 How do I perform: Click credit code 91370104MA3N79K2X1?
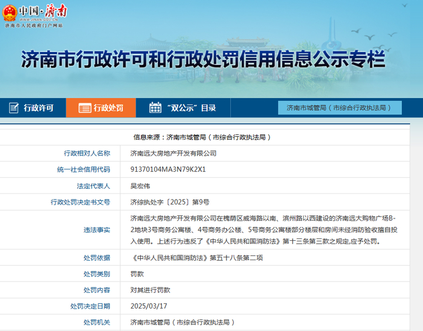click(168, 169)
